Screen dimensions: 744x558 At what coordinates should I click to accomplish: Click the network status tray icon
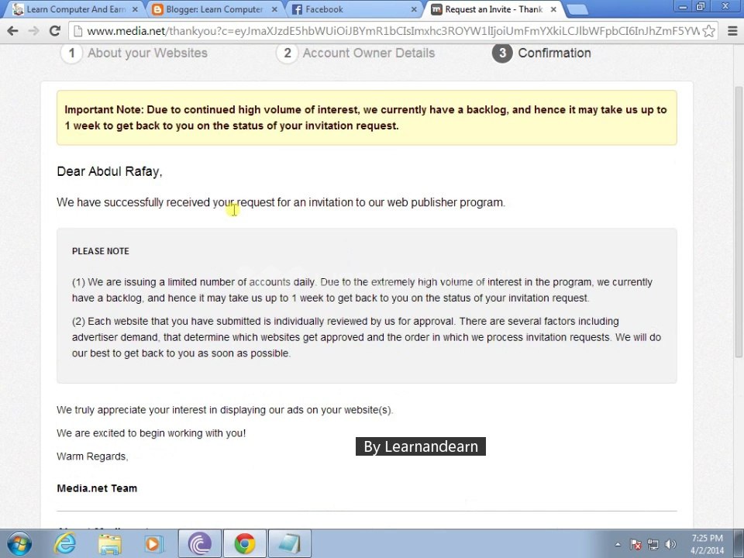point(653,544)
